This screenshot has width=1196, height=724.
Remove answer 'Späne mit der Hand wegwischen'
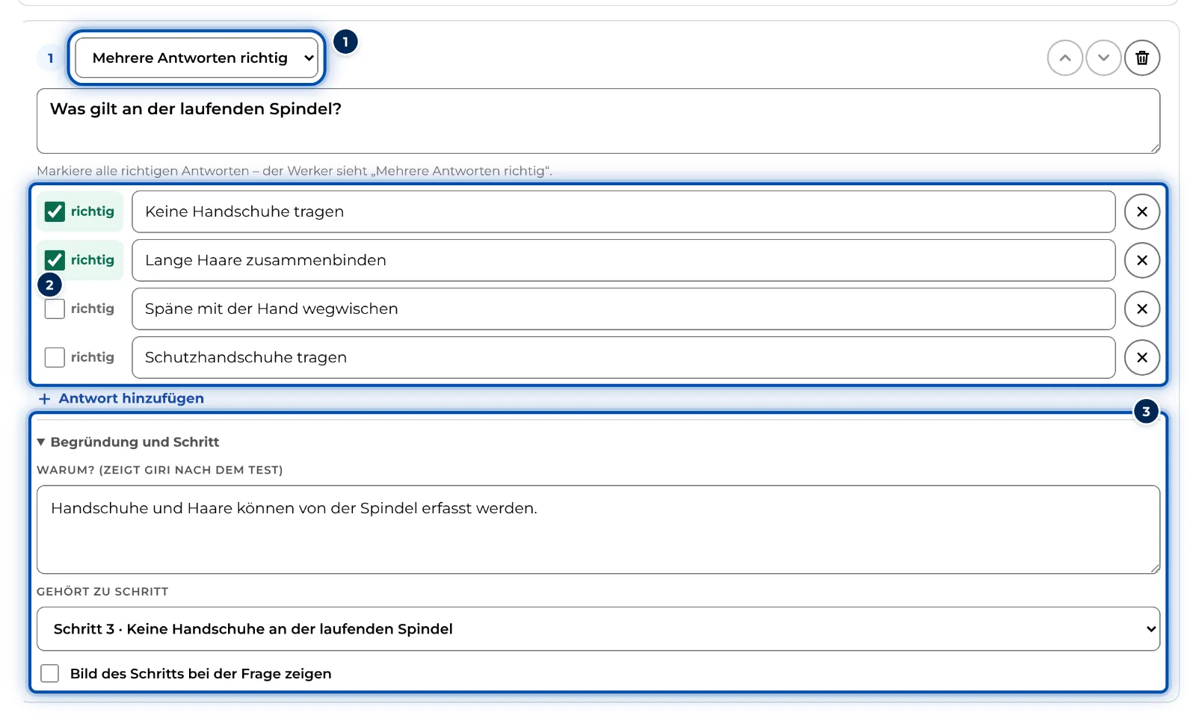coord(1142,309)
